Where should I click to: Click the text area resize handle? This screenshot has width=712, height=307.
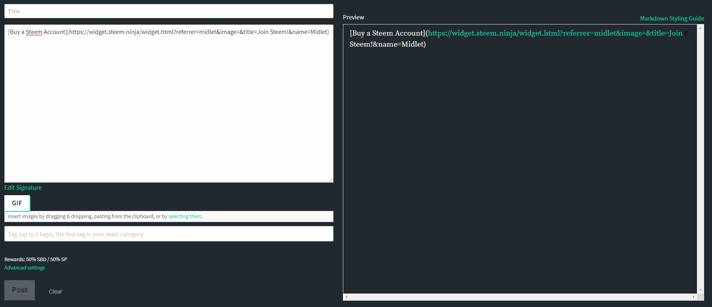click(x=331, y=180)
